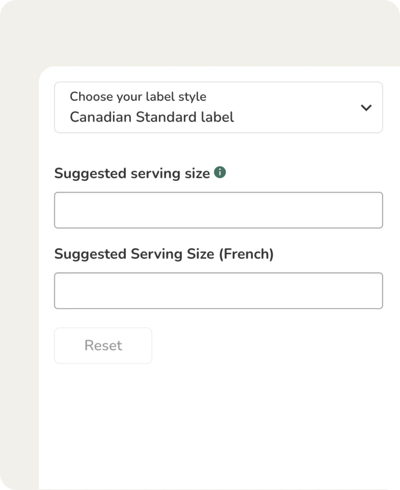Select the Canadian Standard label value text

tap(152, 117)
